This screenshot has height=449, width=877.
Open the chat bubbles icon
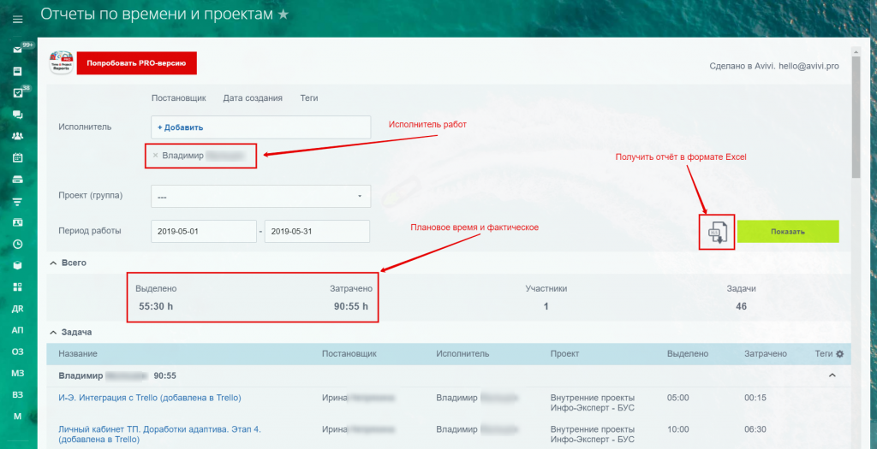17,115
